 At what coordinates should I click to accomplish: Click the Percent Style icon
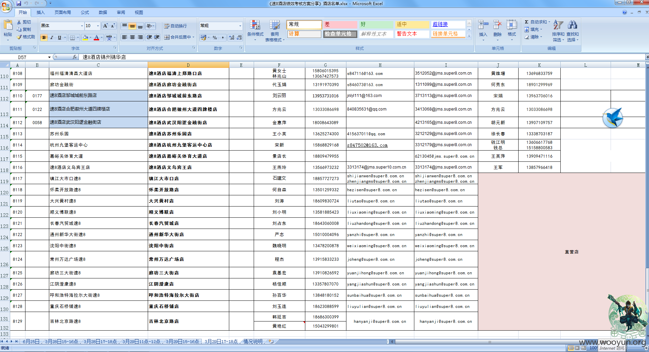pos(215,38)
